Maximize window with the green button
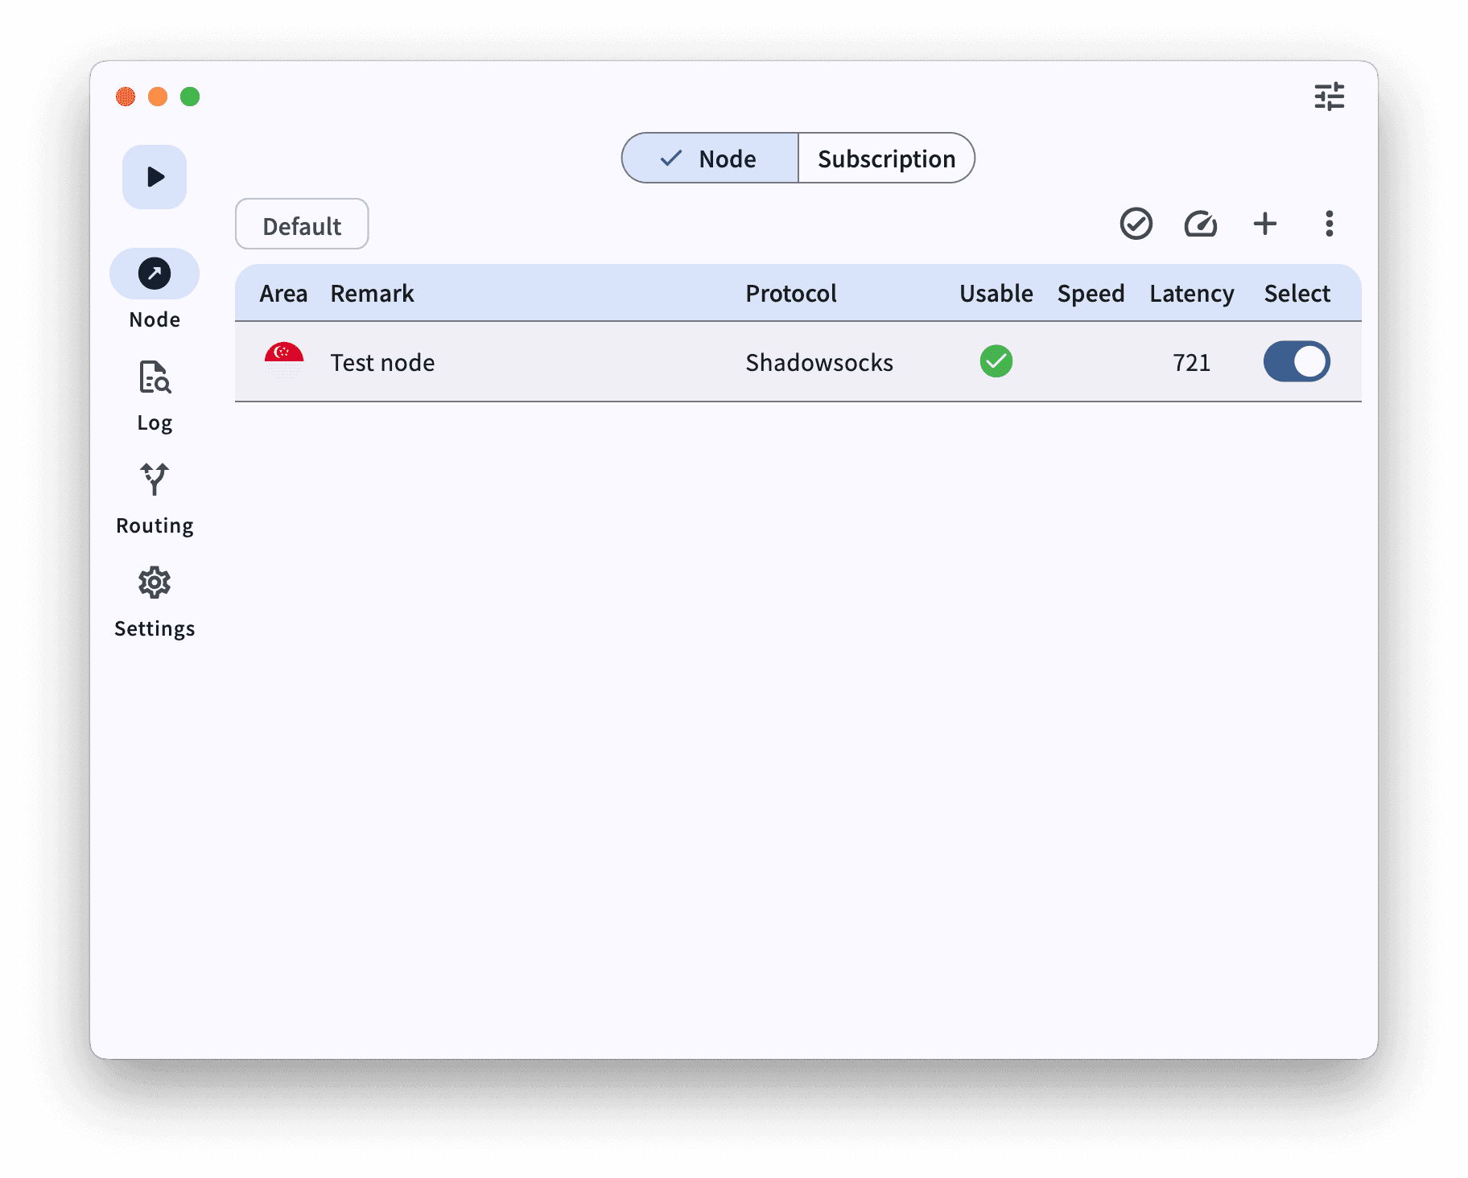 [190, 97]
